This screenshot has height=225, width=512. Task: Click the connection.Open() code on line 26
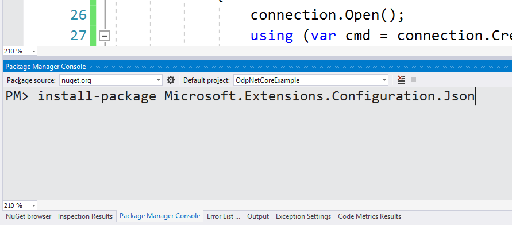[x=327, y=15]
